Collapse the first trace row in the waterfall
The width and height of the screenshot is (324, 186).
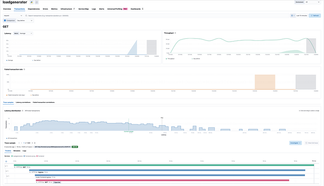point(6,165)
